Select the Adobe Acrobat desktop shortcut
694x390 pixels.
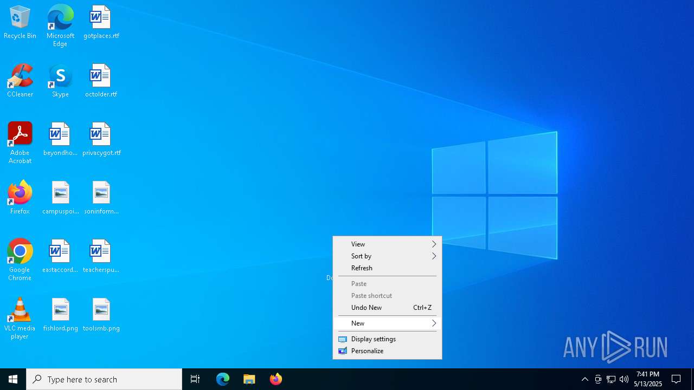[x=20, y=143]
